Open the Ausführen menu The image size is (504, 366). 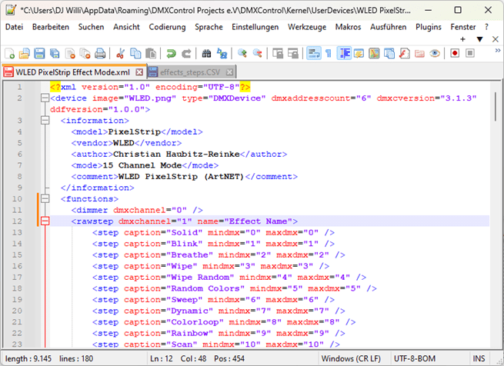click(389, 27)
